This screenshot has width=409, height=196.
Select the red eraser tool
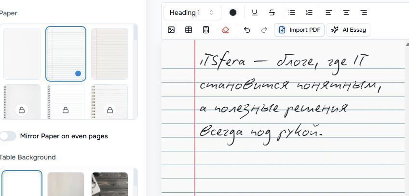click(x=225, y=30)
